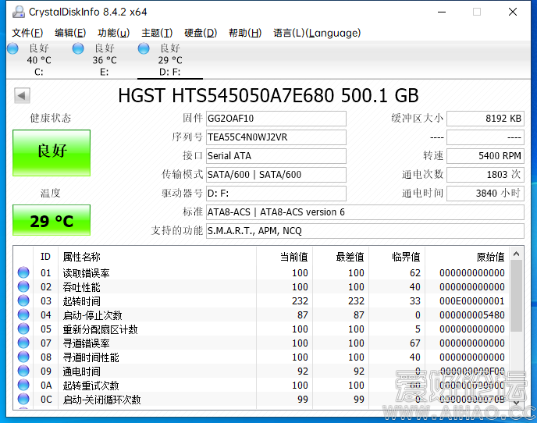Click the power-on count value 1803 次
Image resolution: width=537 pixels, height=423 pixels.
tap(485, 175)
